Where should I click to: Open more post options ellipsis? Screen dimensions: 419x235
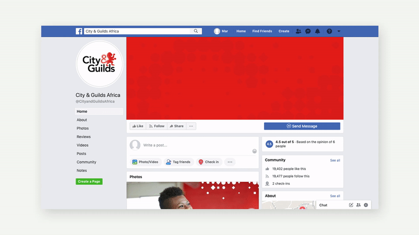(230, 162)
